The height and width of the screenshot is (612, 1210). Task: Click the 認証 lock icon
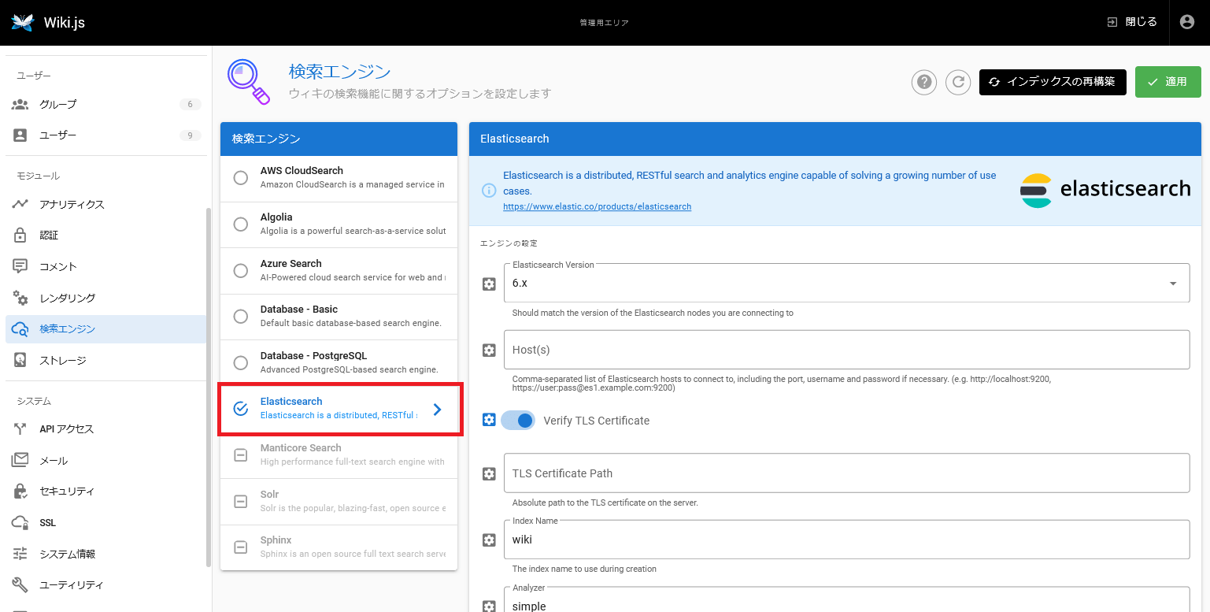pos(20,235)
